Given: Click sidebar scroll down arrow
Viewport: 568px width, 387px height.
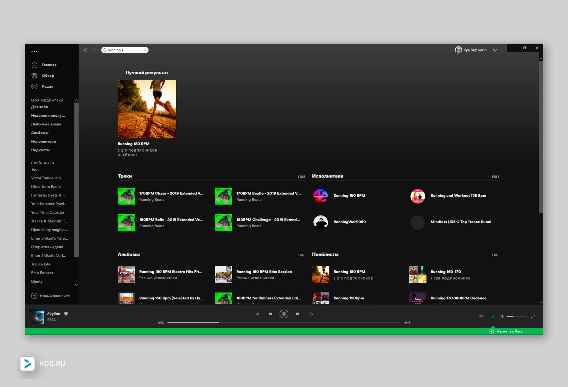Looking at the screenshot, I should pos(76,285).
